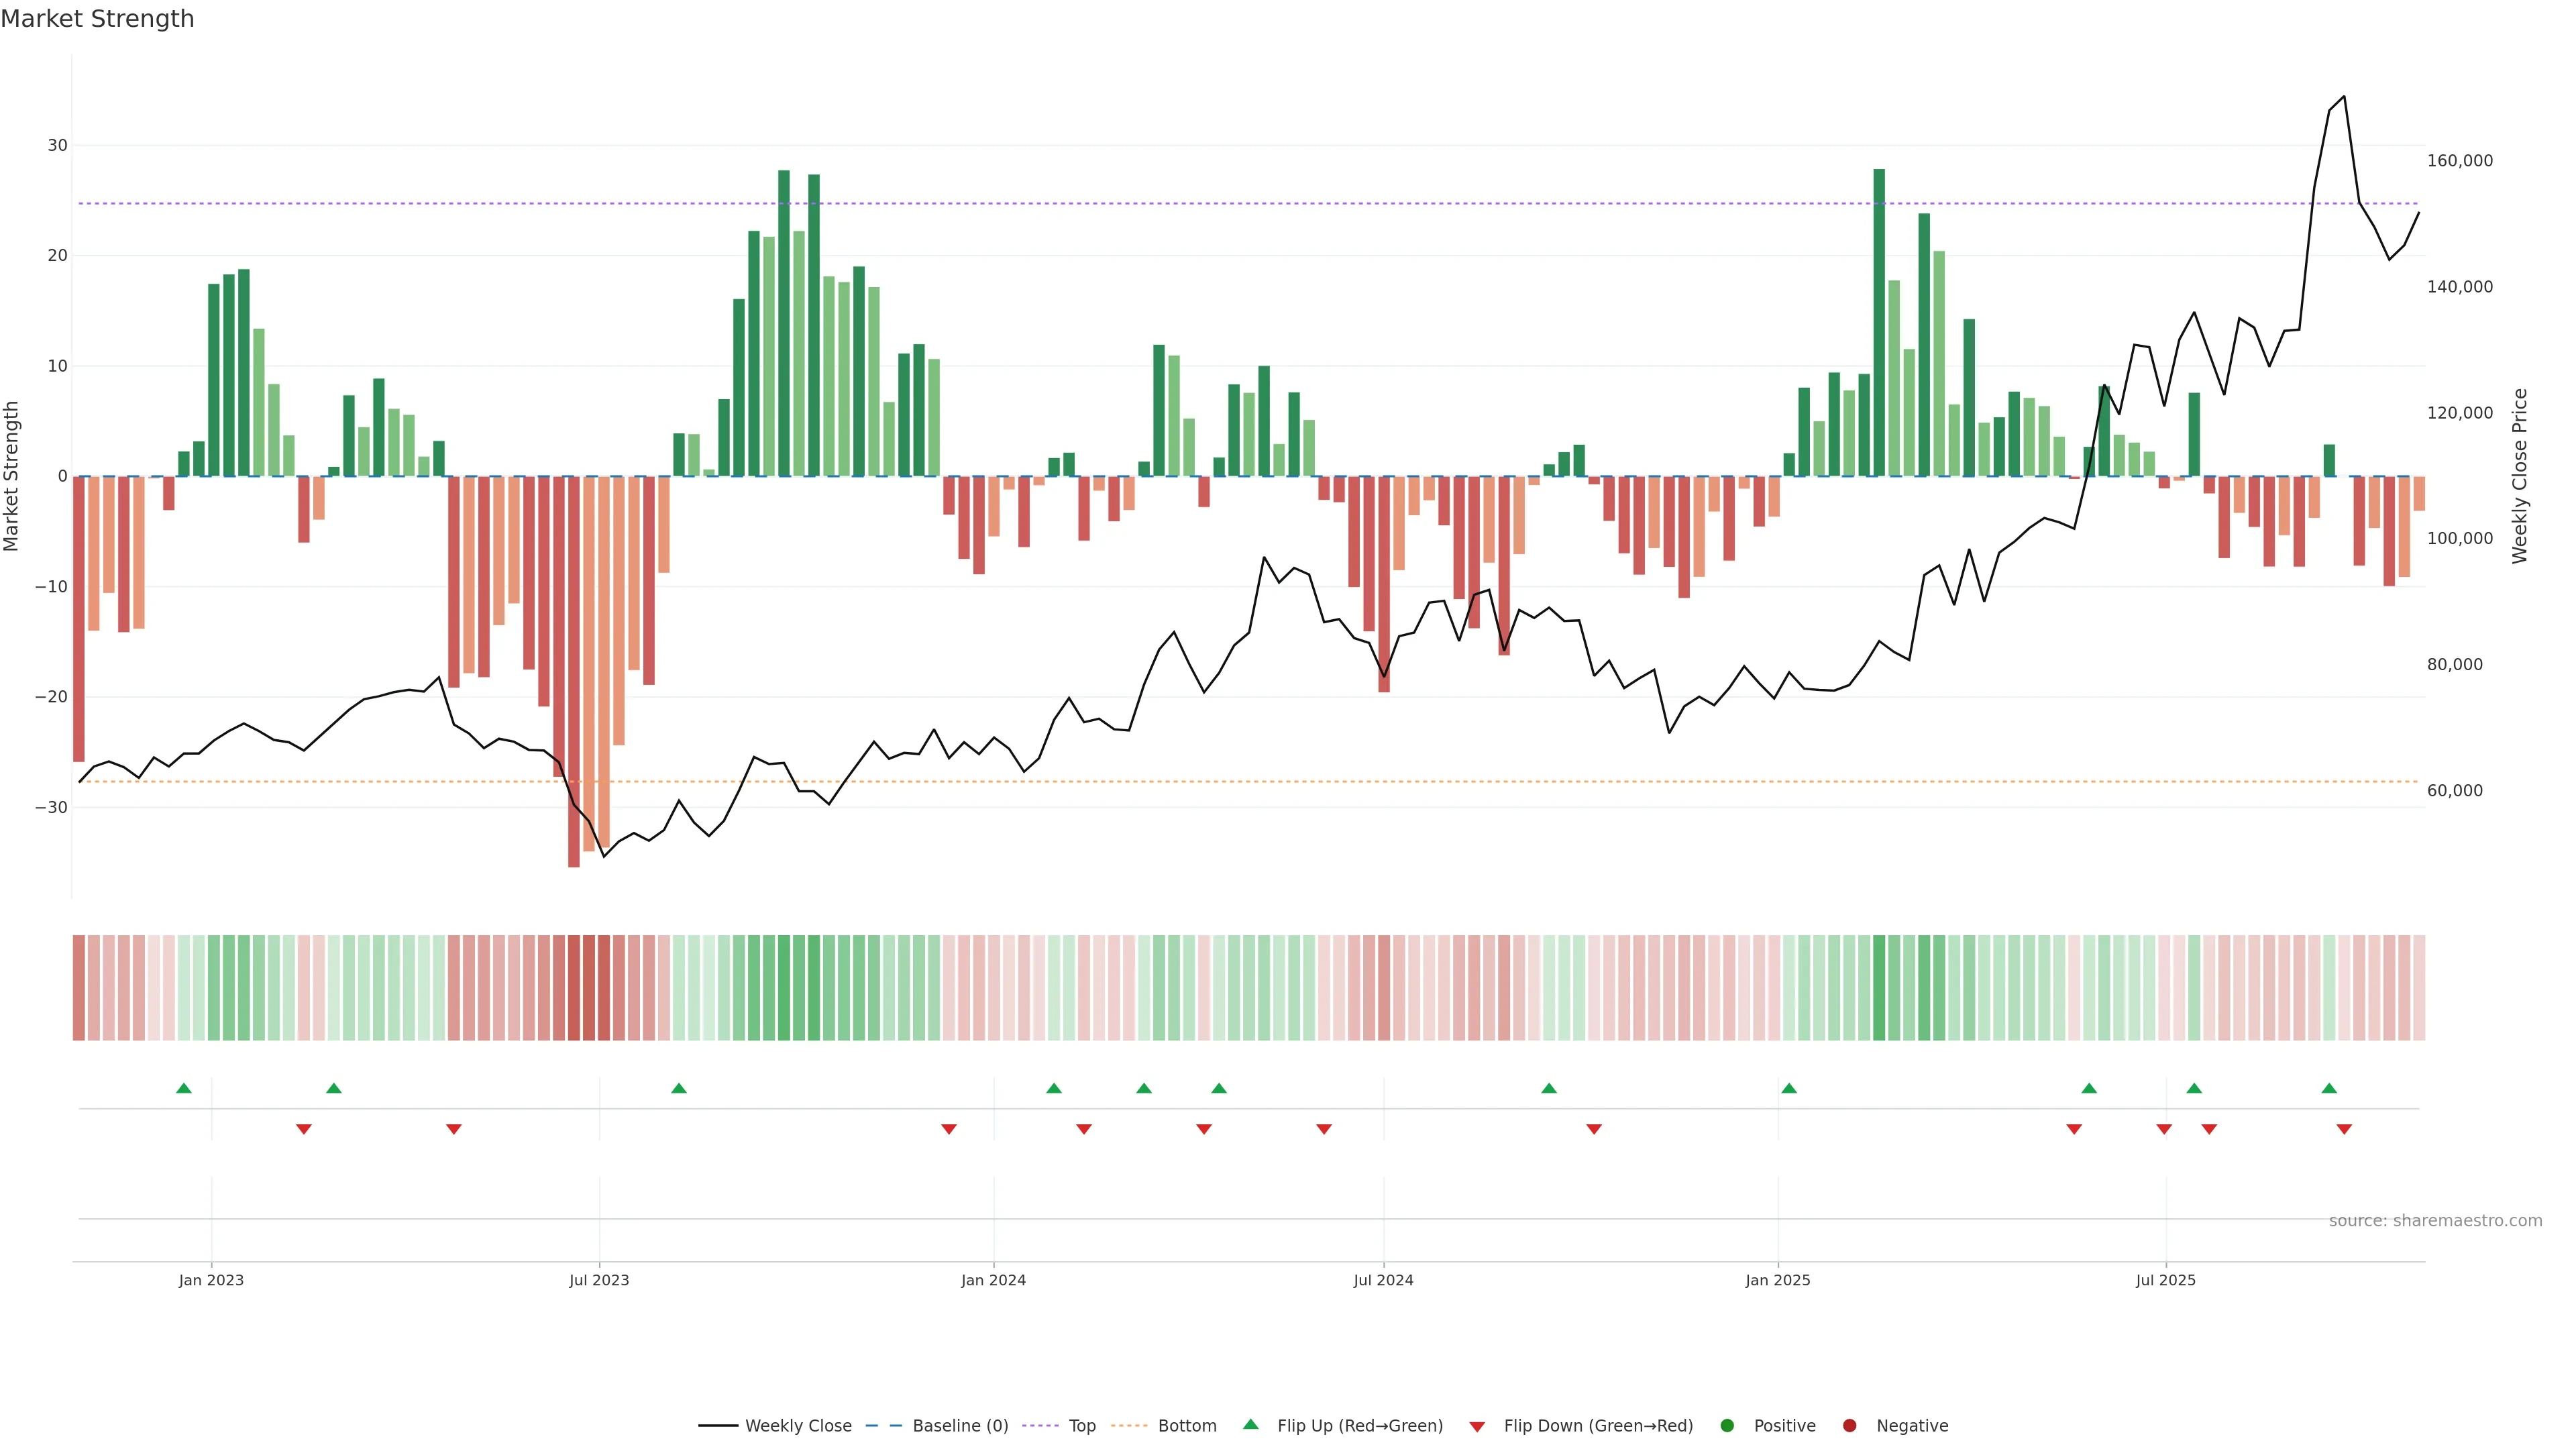
Task: Click the source: sharemaestro.com text
Action: 2435,1221
